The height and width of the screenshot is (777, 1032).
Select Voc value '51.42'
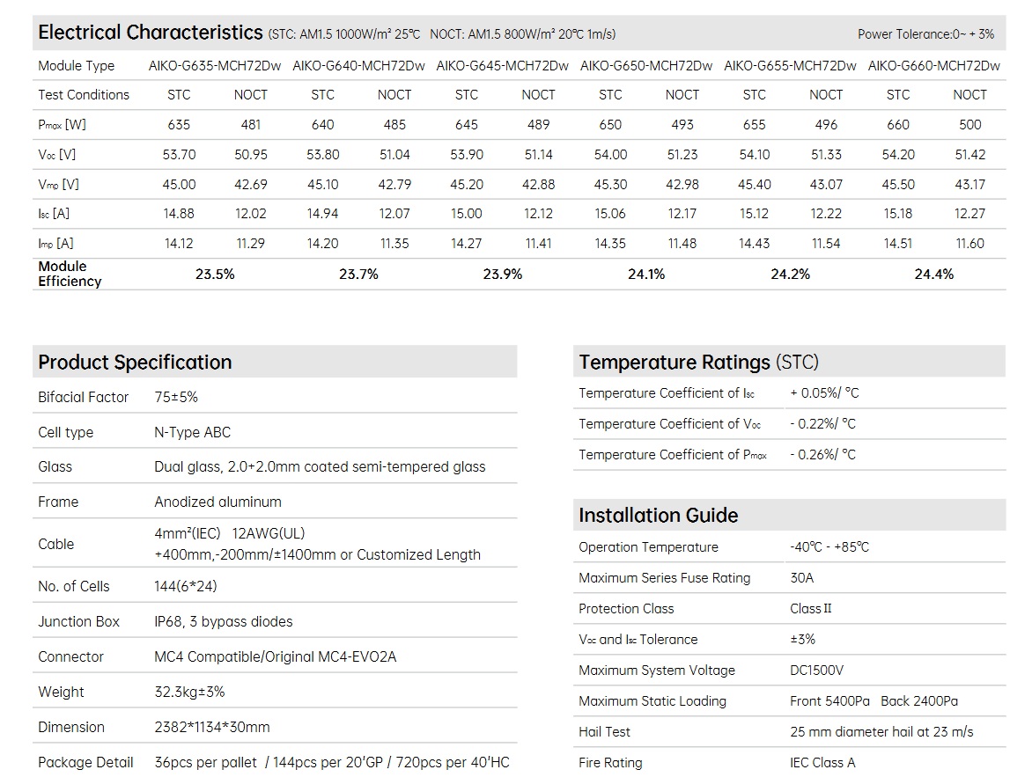pos(970,155)
